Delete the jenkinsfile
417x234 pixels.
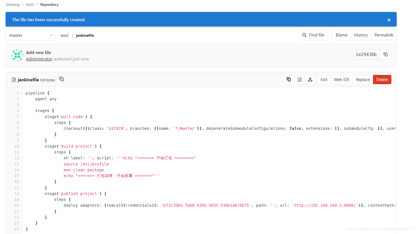[382, 79]
